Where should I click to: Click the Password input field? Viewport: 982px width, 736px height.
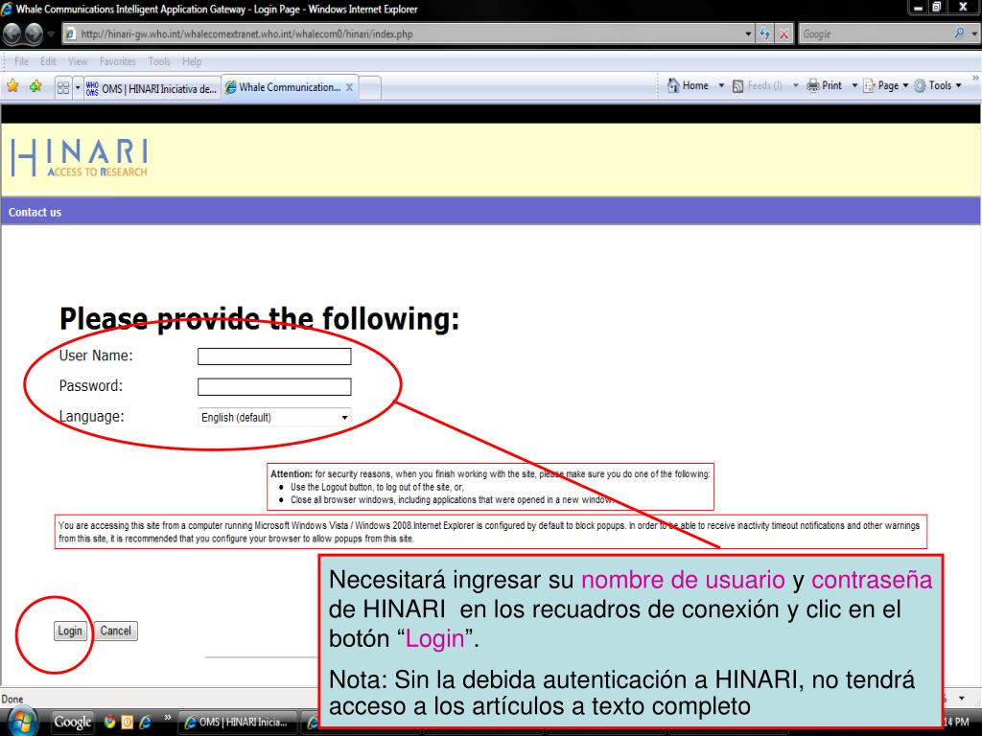(x=274, y=387)
